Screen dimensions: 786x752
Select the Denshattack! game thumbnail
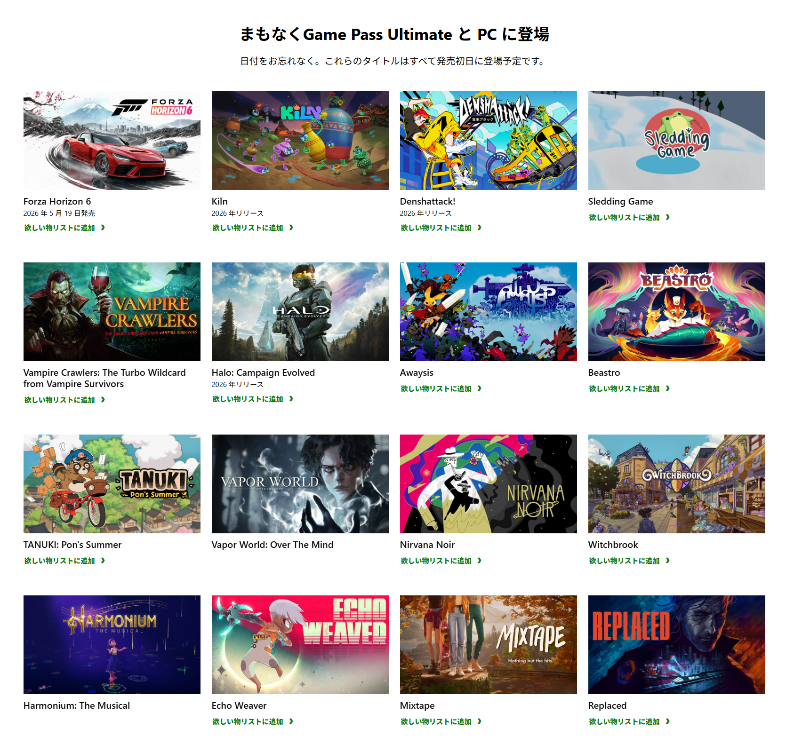pos(489,140)
